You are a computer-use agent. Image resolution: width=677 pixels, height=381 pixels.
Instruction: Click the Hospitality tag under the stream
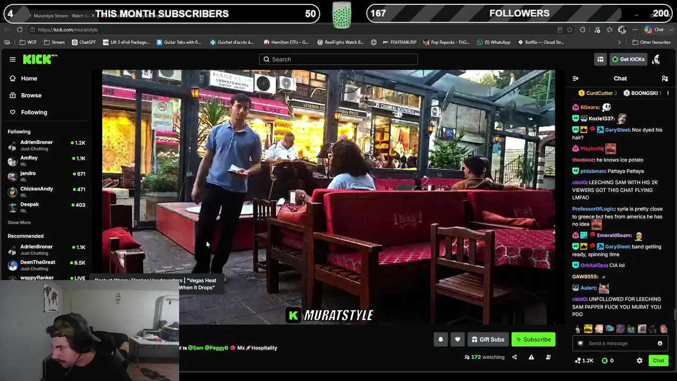pyautogui.click(x=264, y=348)
